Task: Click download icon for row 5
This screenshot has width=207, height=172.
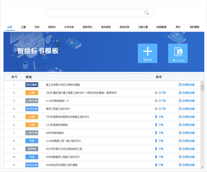Action: (x=156, y=117)
